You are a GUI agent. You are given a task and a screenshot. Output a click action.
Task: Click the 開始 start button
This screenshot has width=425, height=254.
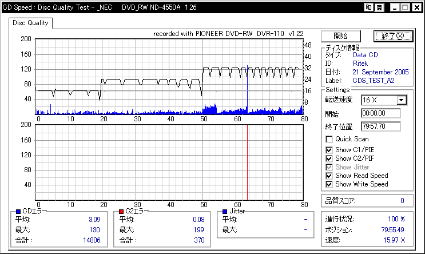341,36
